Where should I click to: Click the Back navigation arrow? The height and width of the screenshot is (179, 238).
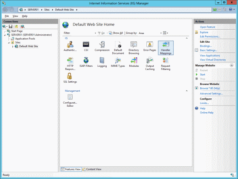click(x=5, y=10)
